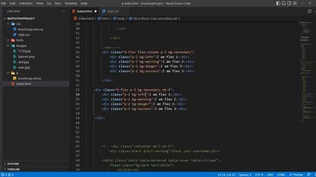Click the man.jpg image file icon
Image resolution: width=316 pixels, height=177 pixels.
pos(15,67)
